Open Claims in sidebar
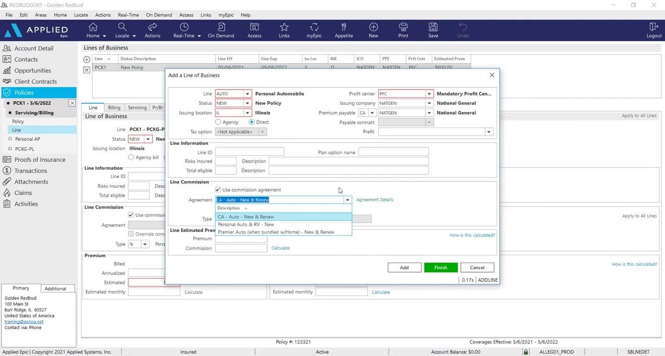 tap(23, 193)
